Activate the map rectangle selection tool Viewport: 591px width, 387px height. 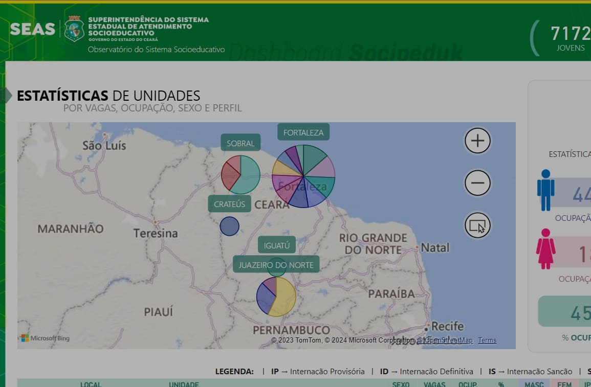click(x=477, y=225)
